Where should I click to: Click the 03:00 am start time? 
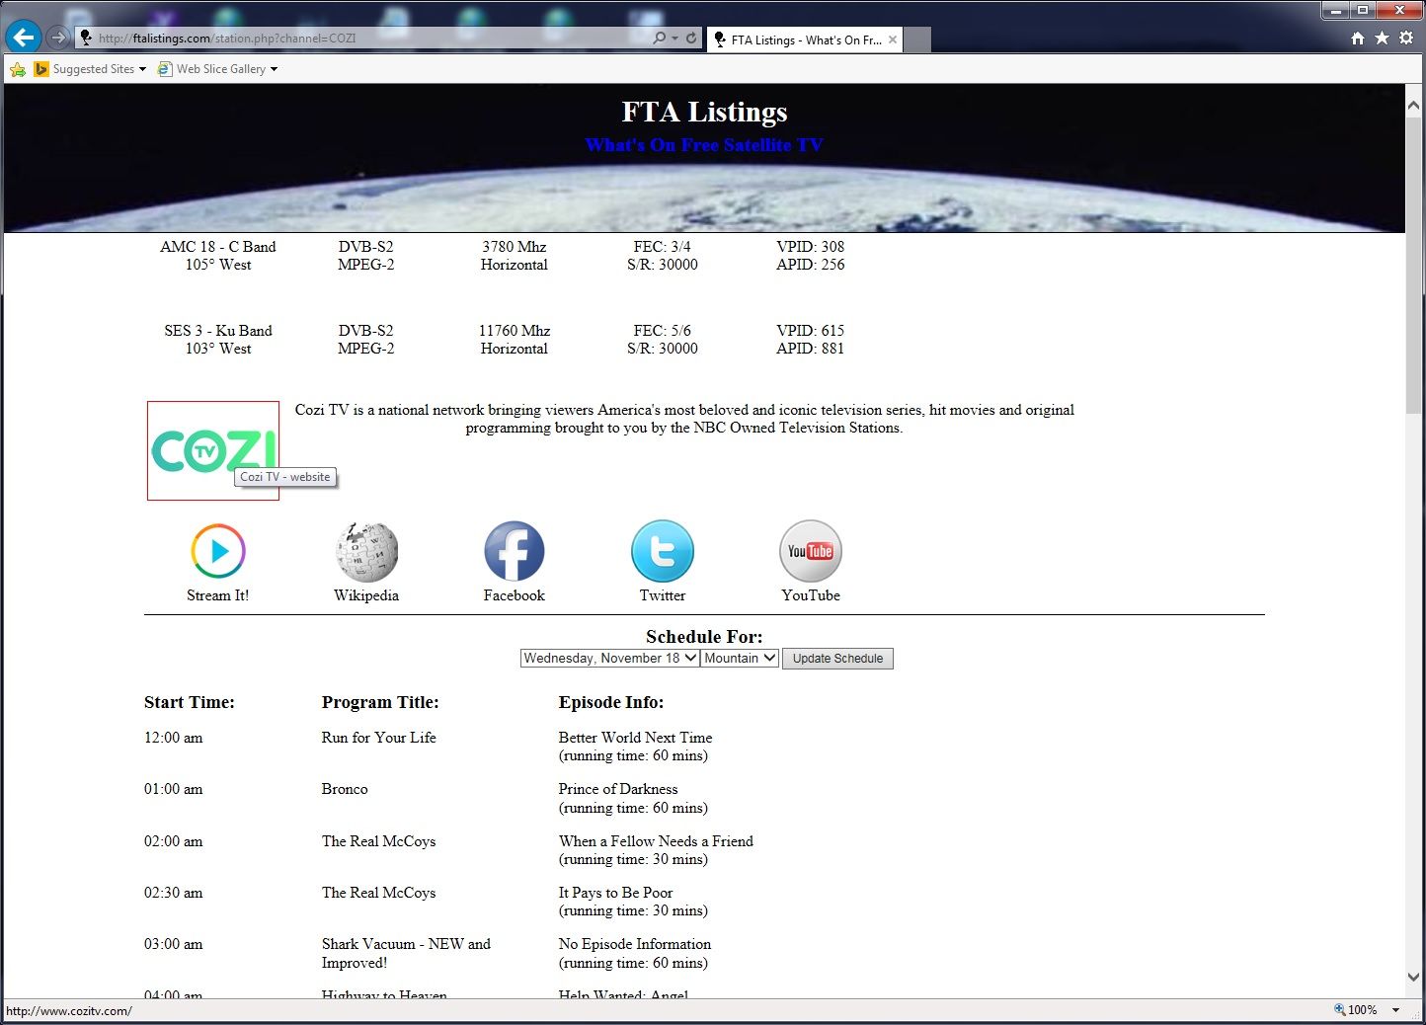174,944
